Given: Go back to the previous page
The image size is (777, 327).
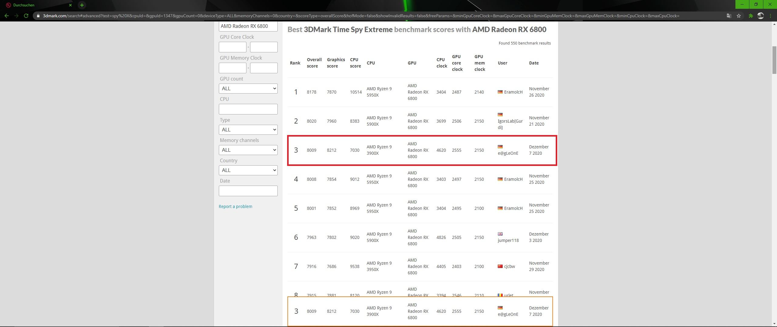Looking at the screenshot, I should point(7,16).
